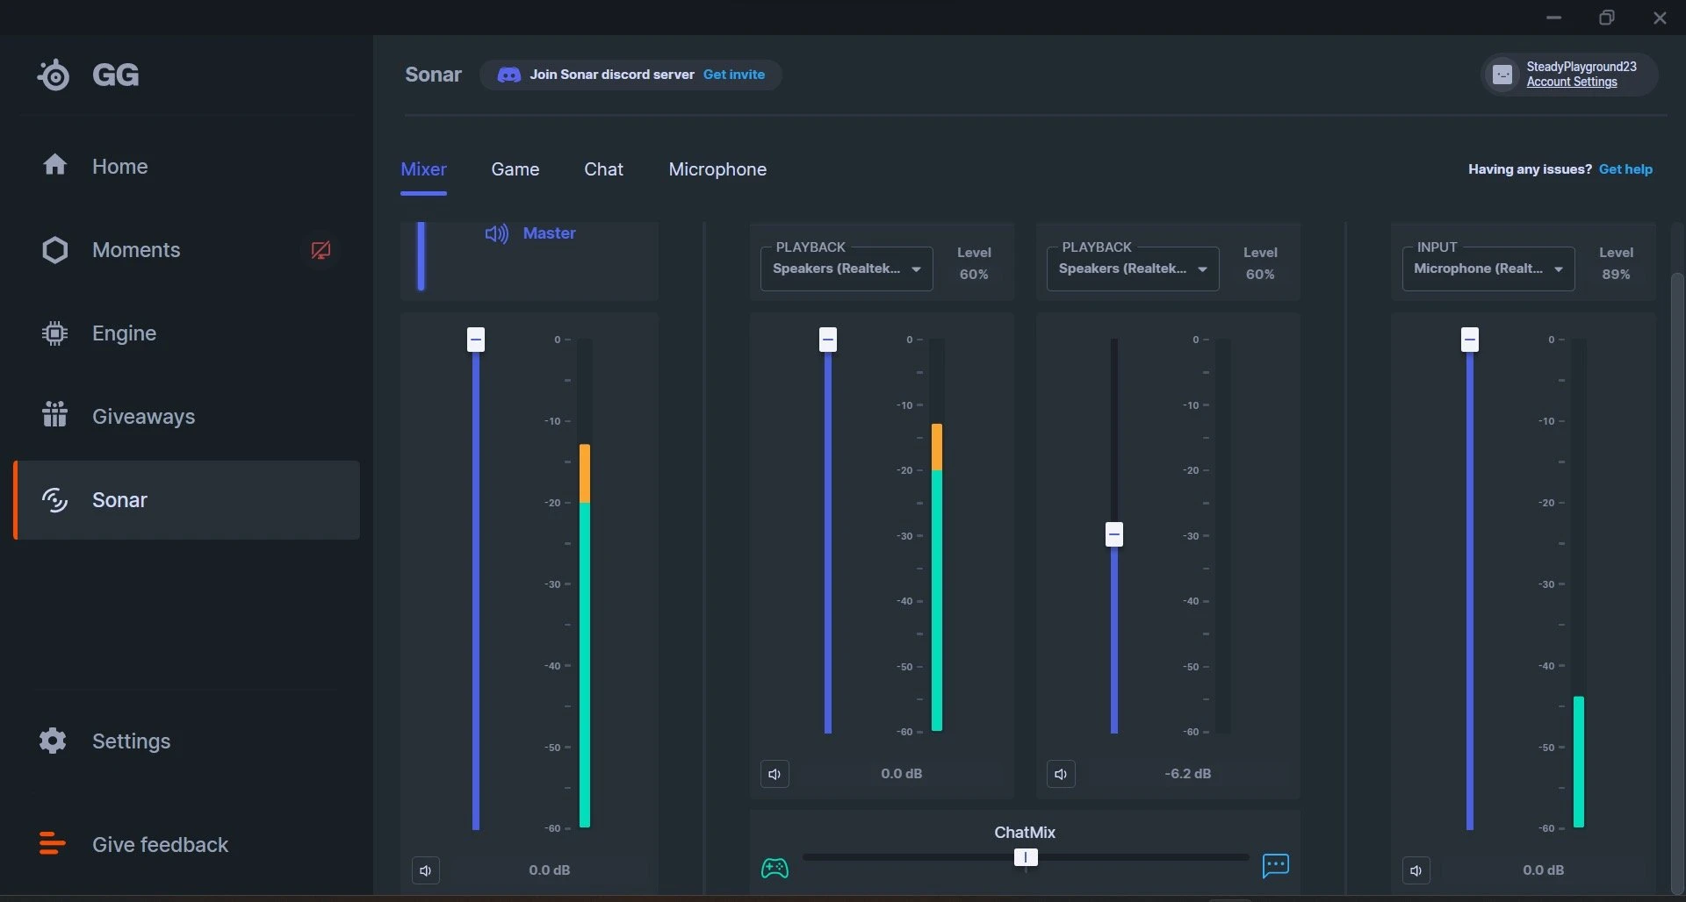Click the ChatMix balance slider handle
Image resolution: width=1686 pixels, height=902 pixels.
click(1026, 857)
